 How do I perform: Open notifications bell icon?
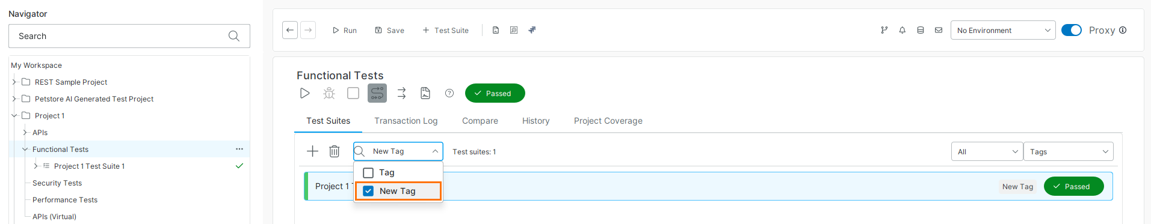[902, 30]
